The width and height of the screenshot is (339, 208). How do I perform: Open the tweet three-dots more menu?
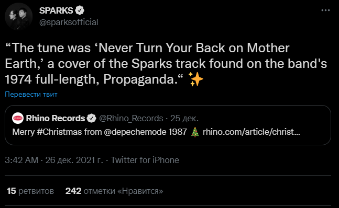point(325,10)
